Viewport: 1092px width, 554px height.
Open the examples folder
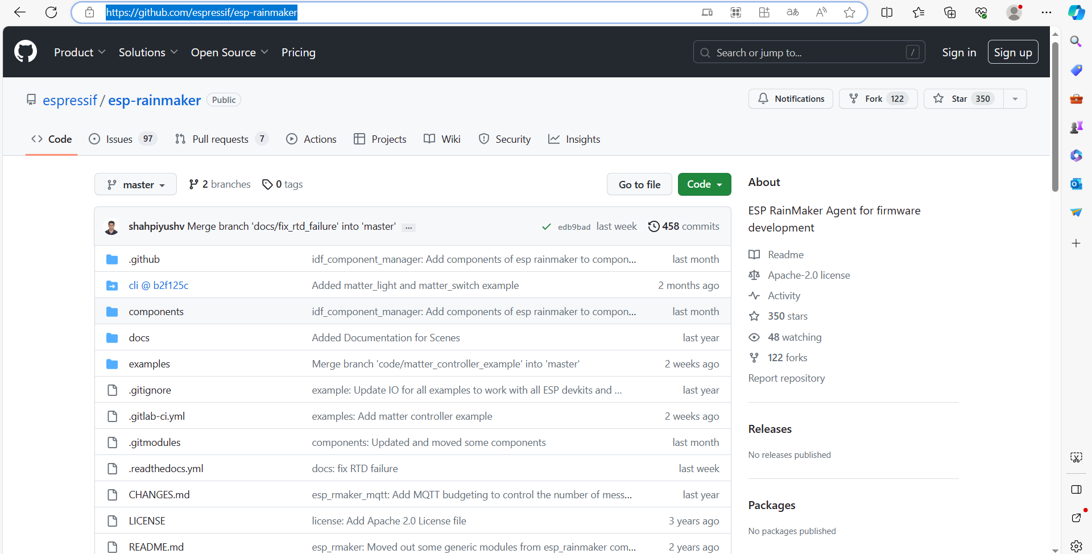149,364
